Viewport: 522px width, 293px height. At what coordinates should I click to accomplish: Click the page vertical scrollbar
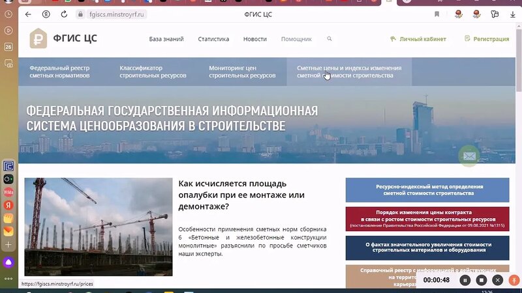(x=519, y=60)
